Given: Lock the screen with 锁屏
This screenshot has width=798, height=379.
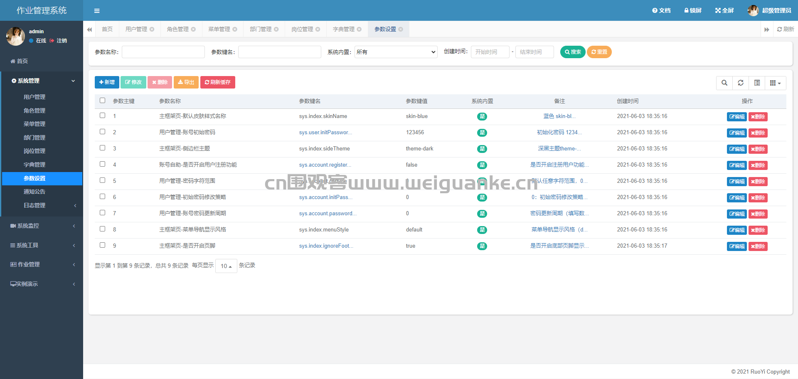Looking at the screenshot, I should 693,10.
